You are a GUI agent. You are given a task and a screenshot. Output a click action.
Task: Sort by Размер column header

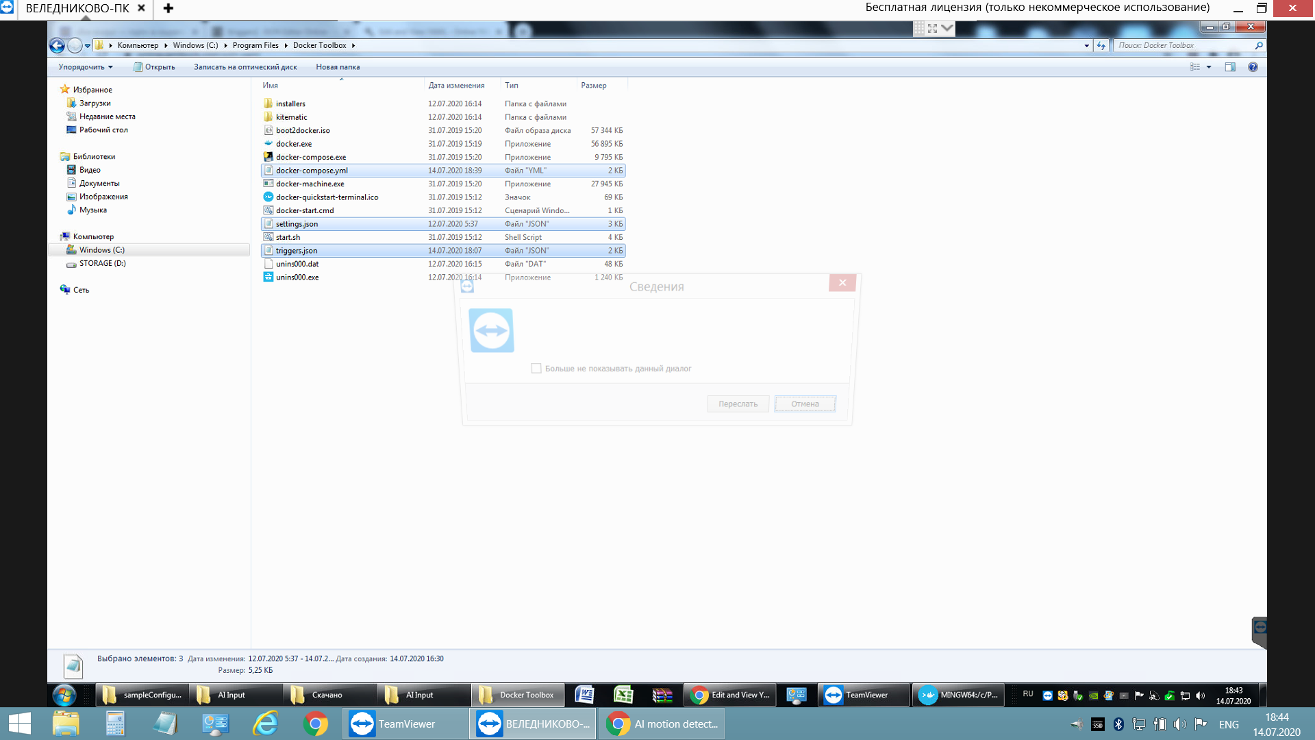602,86
